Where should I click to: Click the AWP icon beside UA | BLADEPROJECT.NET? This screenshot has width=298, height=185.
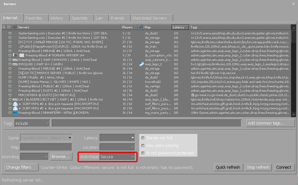tap(15, 99)
